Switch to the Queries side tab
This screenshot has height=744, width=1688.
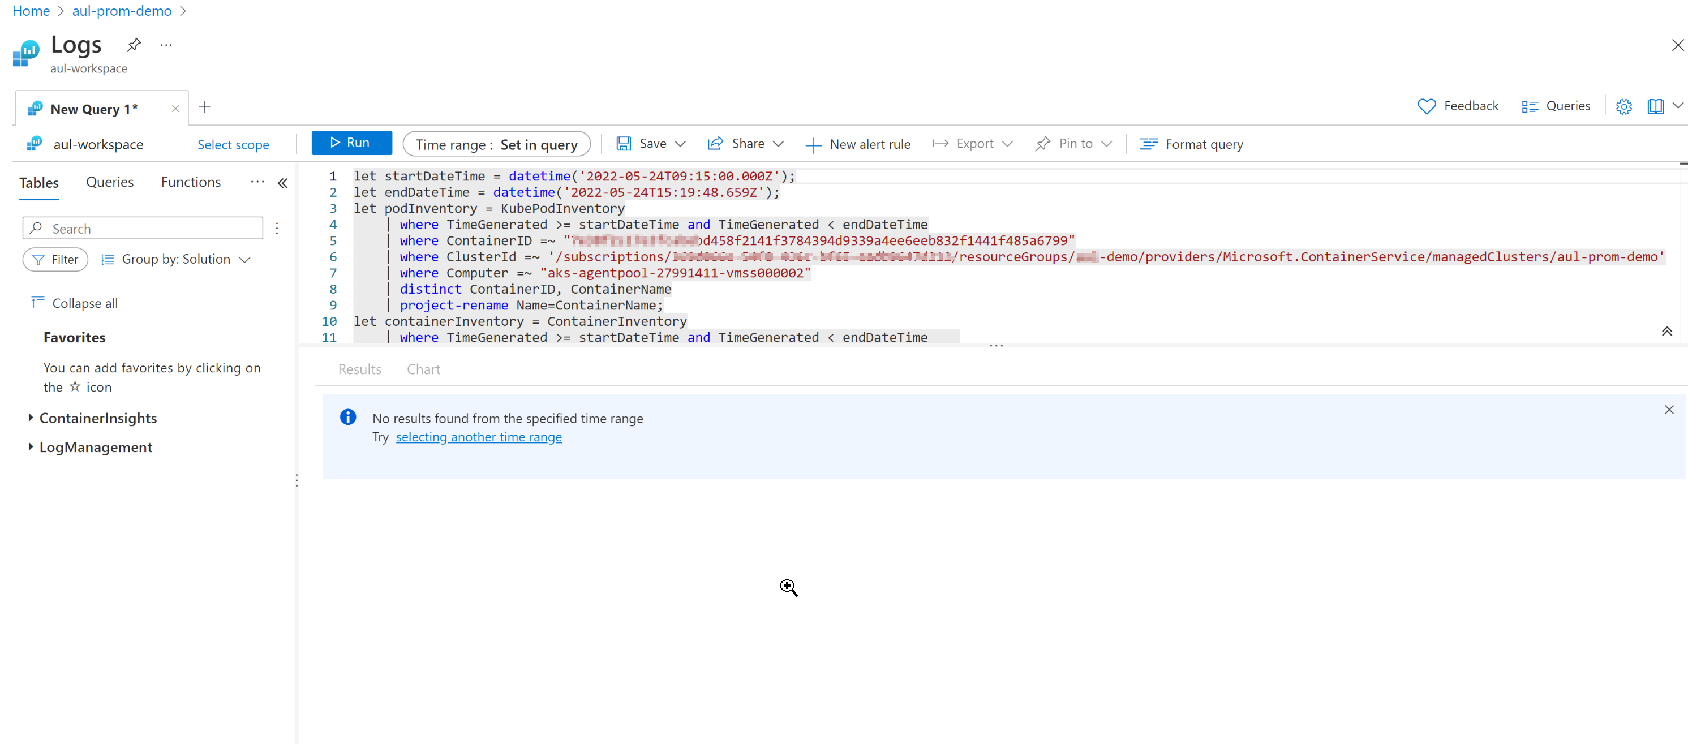click(x=109, y=182)
